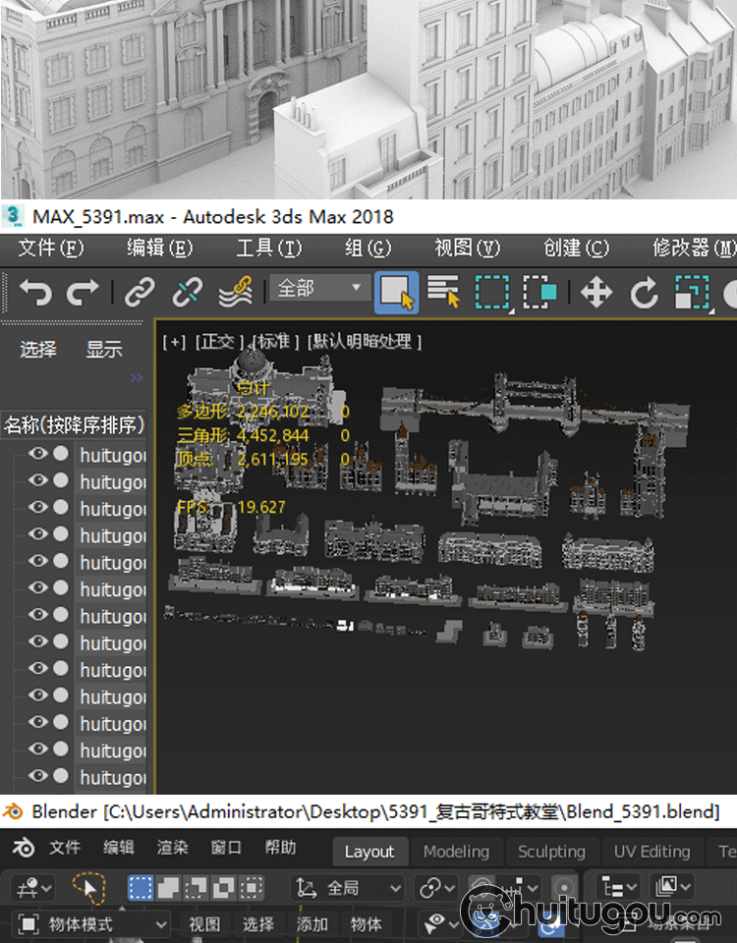Click the white circle on first huitugo row
737x943 pixels.
[61, 453]
